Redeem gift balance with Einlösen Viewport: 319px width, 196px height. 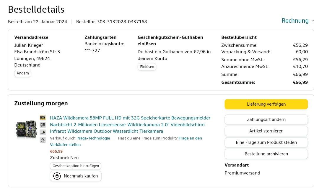[147, 67]
